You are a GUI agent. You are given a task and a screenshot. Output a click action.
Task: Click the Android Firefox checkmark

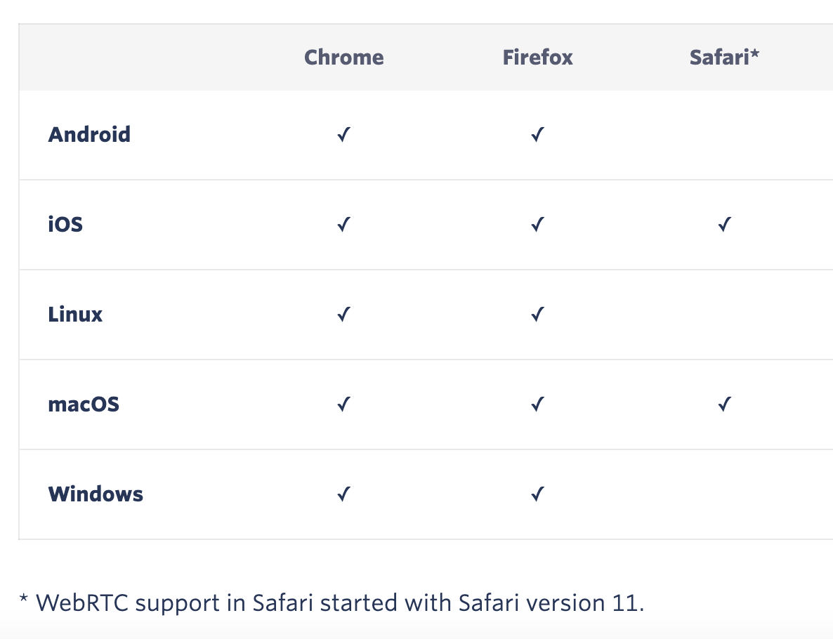coord(537,134)
